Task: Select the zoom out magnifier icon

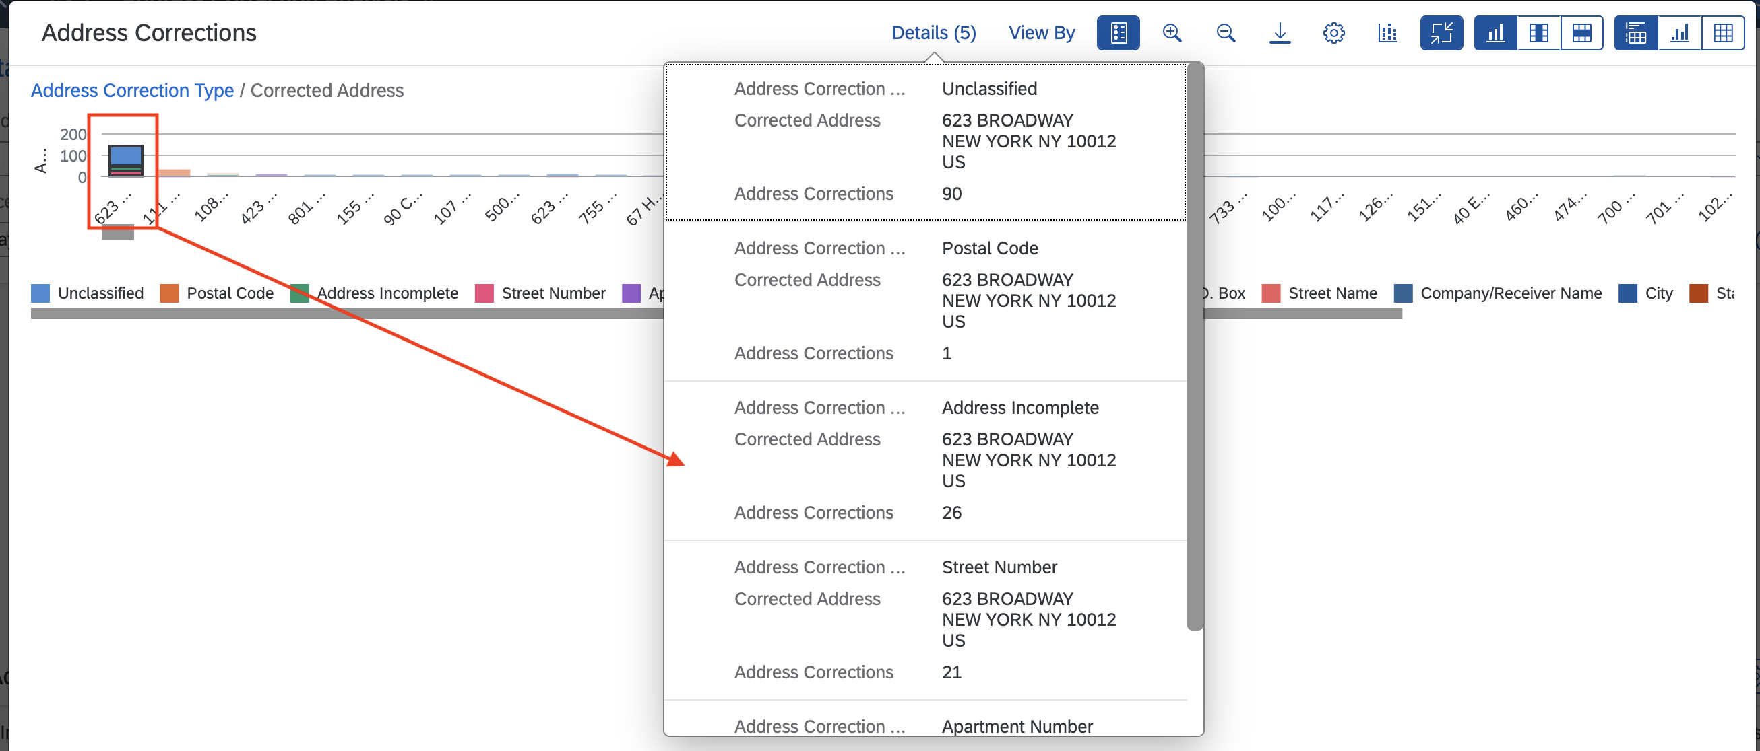Action: [1226, 32]
